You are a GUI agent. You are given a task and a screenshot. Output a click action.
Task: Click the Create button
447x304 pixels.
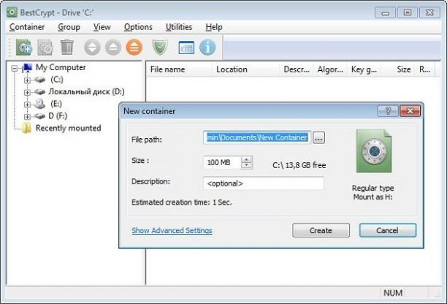[321, 230]
